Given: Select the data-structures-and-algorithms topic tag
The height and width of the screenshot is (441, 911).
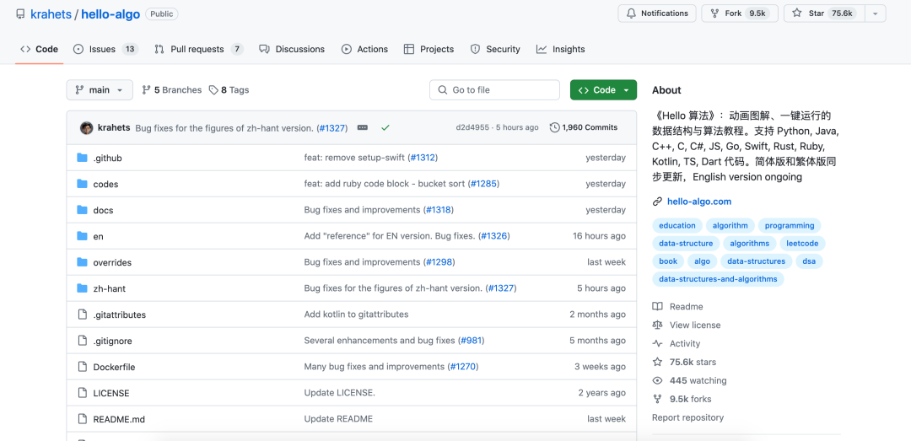Looking at the screenshot, I should pyautogui.click(x=718, y=279).
